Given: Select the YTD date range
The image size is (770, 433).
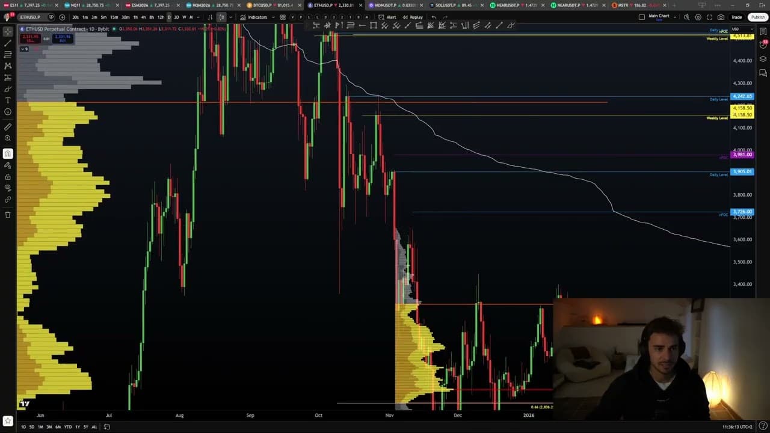Looking at the screenshot, I should click(x=68, y=427).
